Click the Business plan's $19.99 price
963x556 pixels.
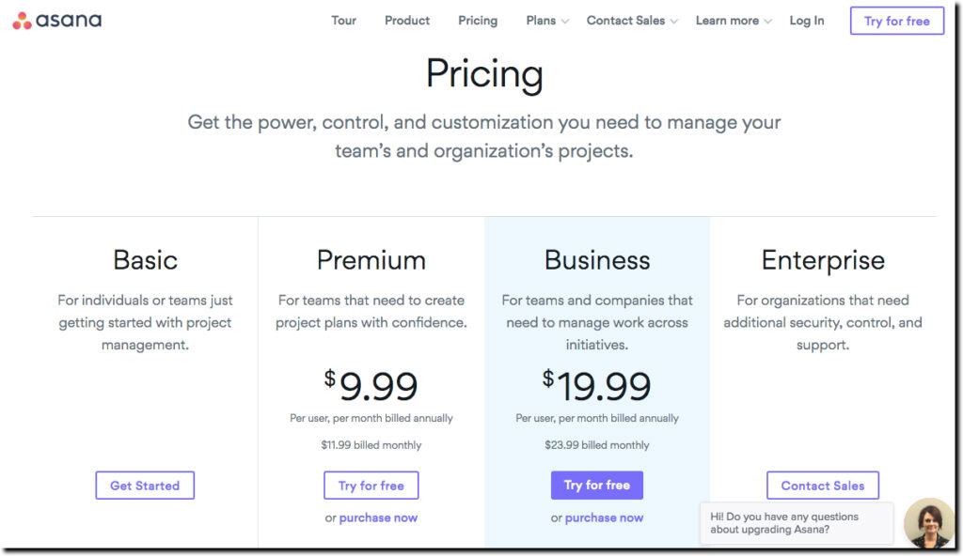tap(597, 384)
